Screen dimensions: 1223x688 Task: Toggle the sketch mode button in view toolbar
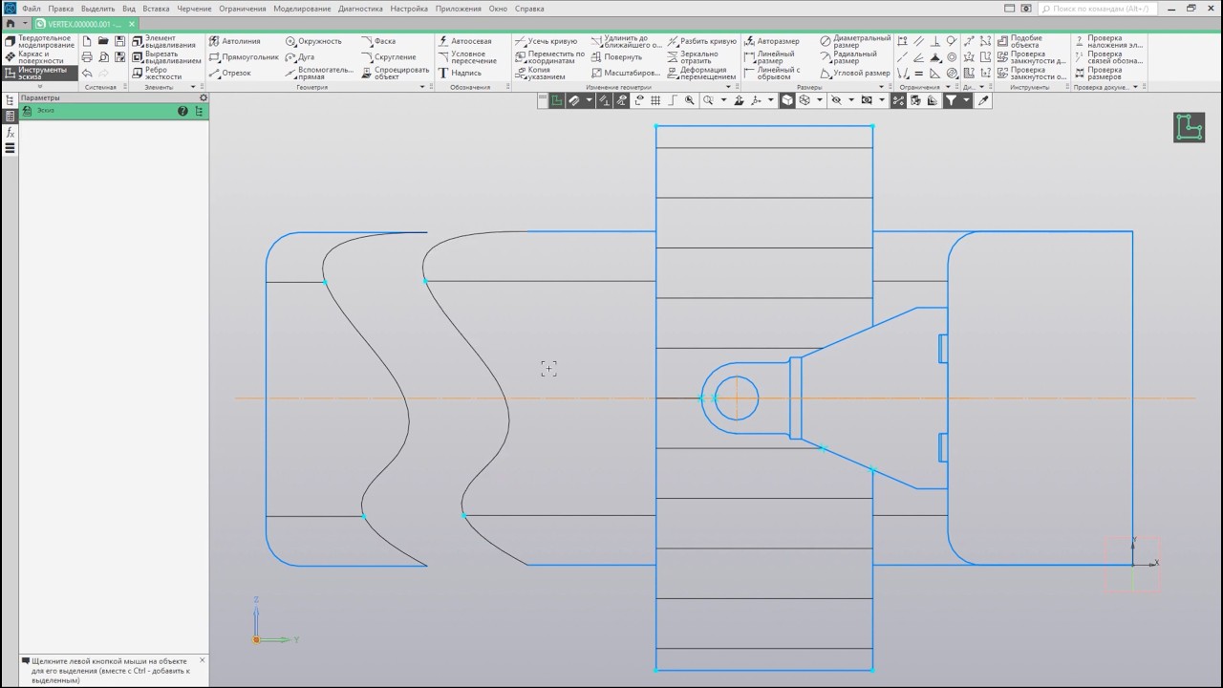(557, 100)
